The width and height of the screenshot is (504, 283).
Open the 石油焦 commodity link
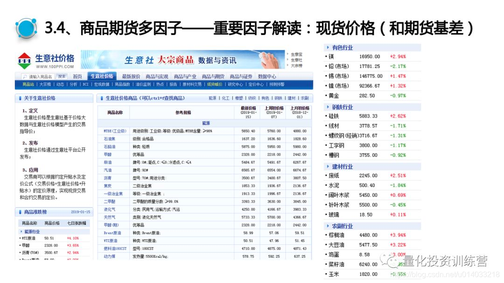pos(109,139)
